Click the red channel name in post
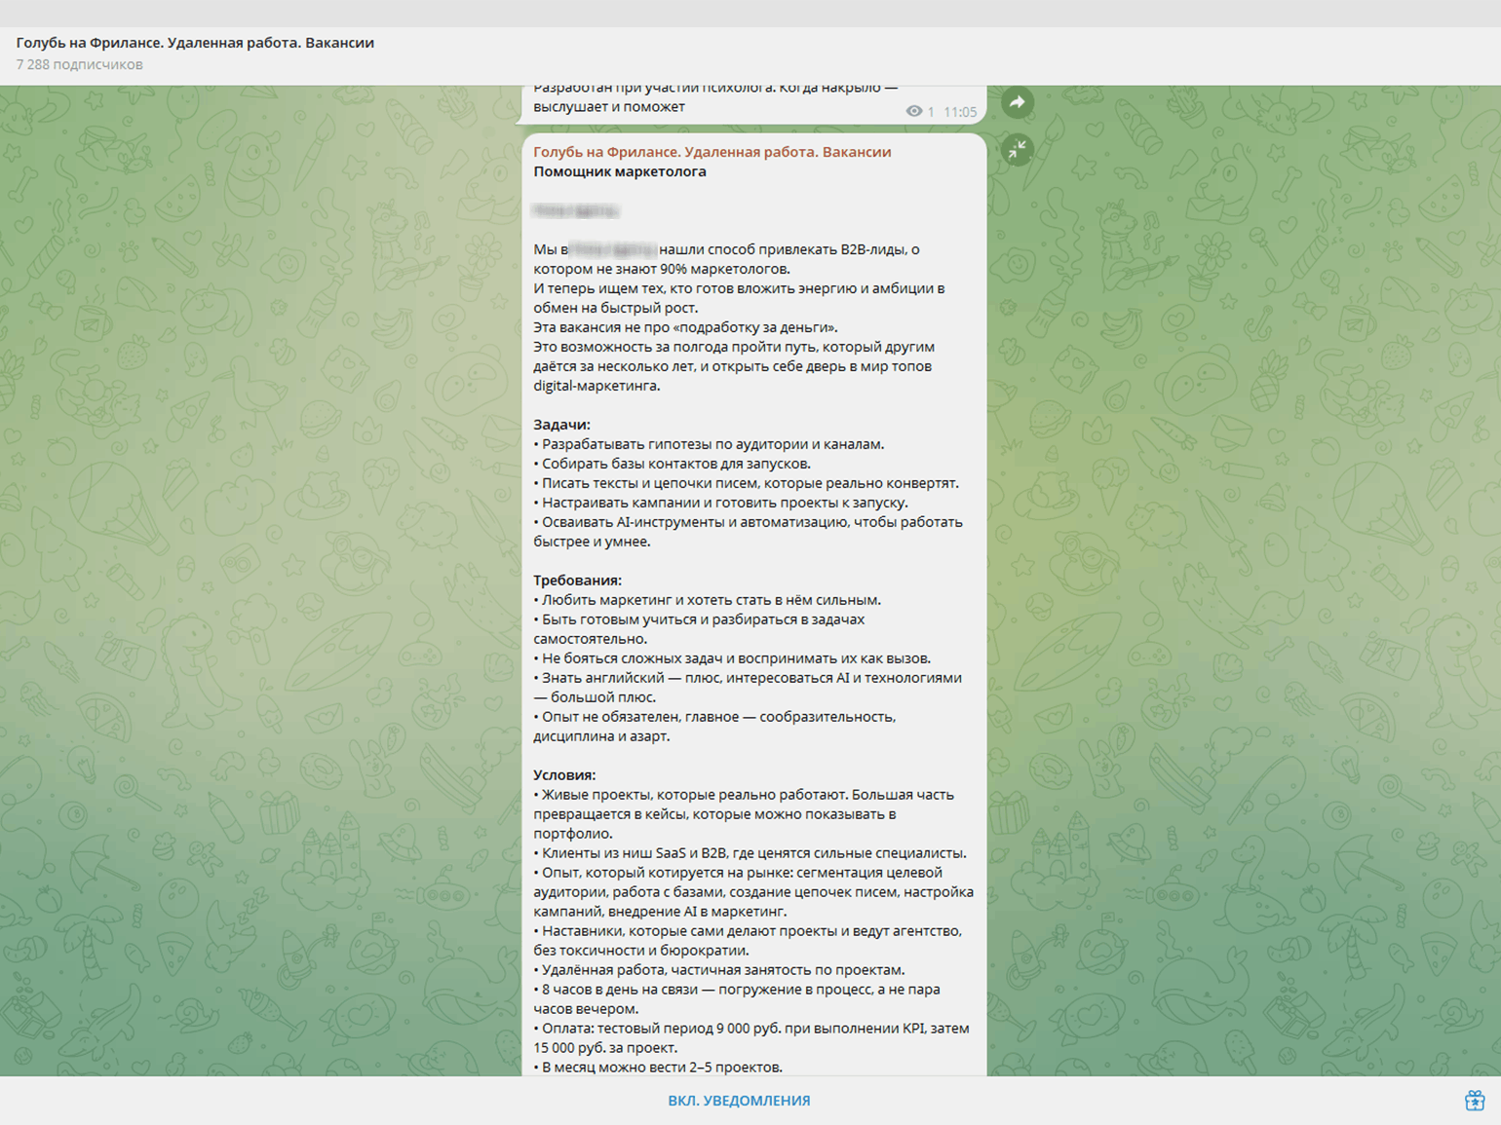 pos(712,152)
